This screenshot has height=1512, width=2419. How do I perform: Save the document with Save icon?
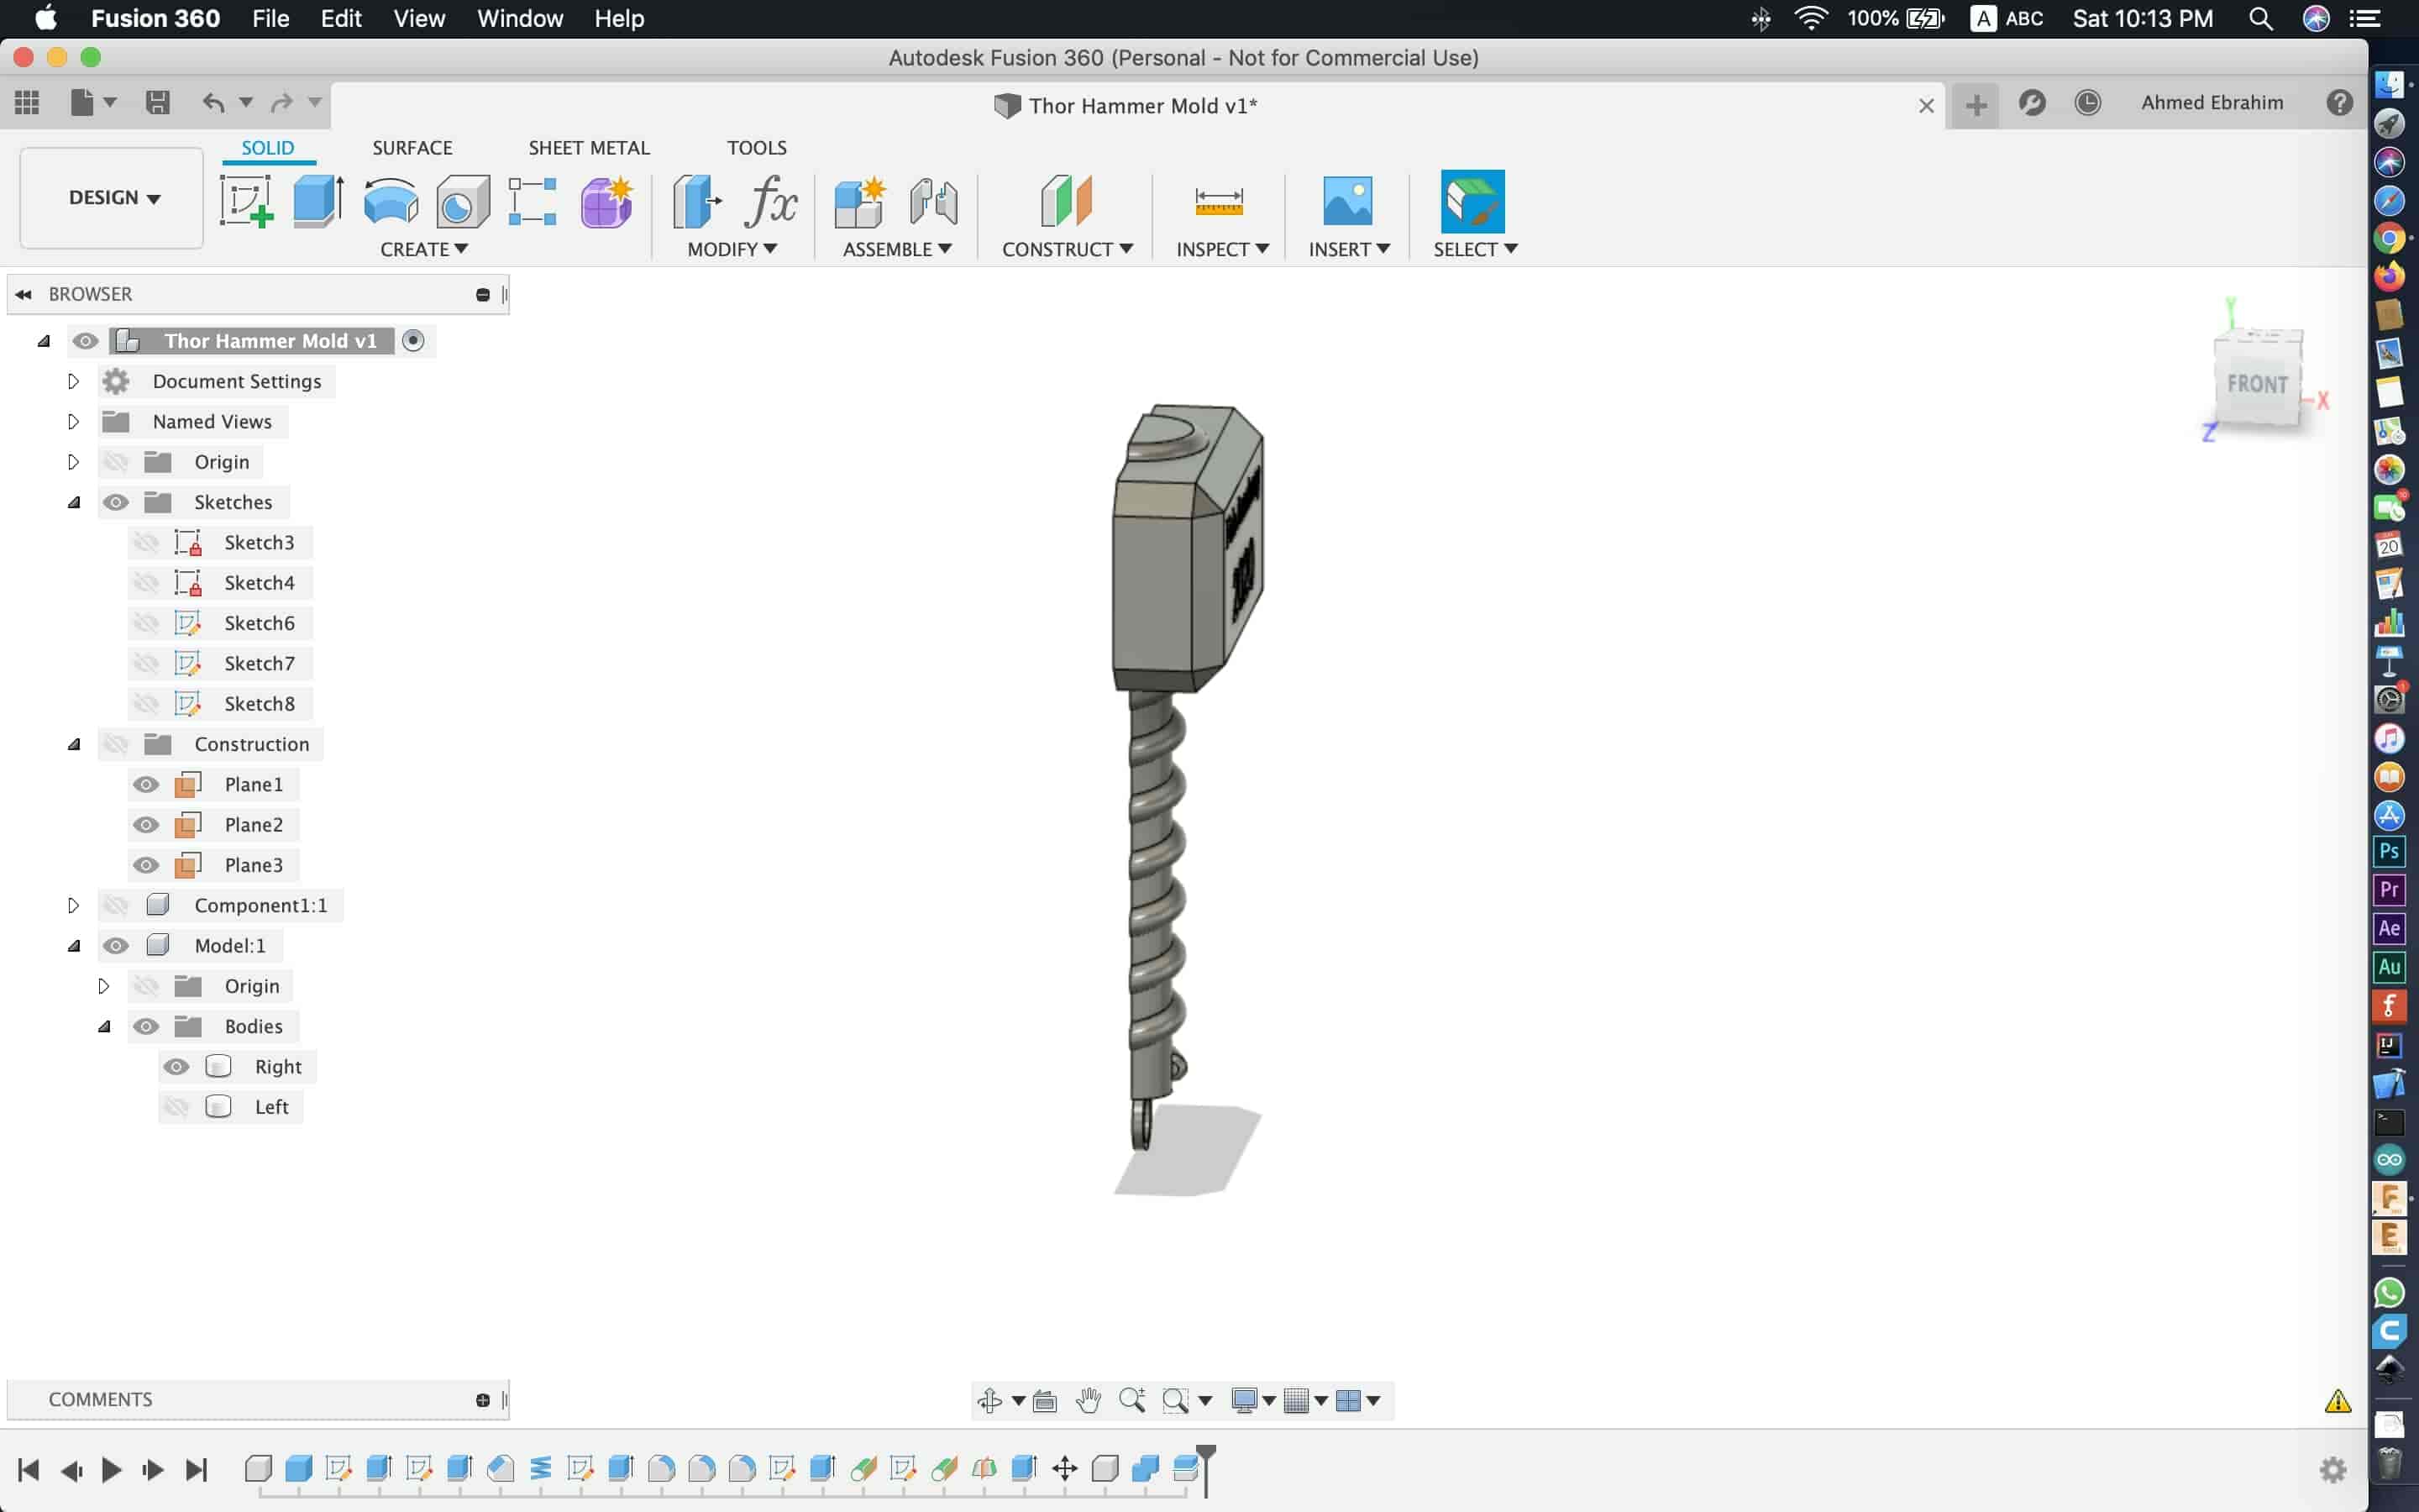coord(157,102)
